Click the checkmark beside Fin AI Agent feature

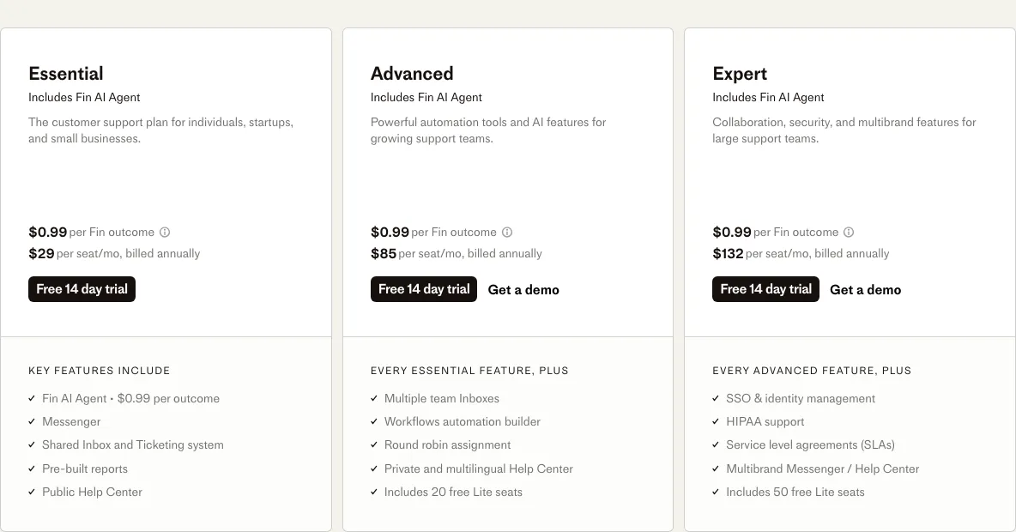tap(32, 398)
